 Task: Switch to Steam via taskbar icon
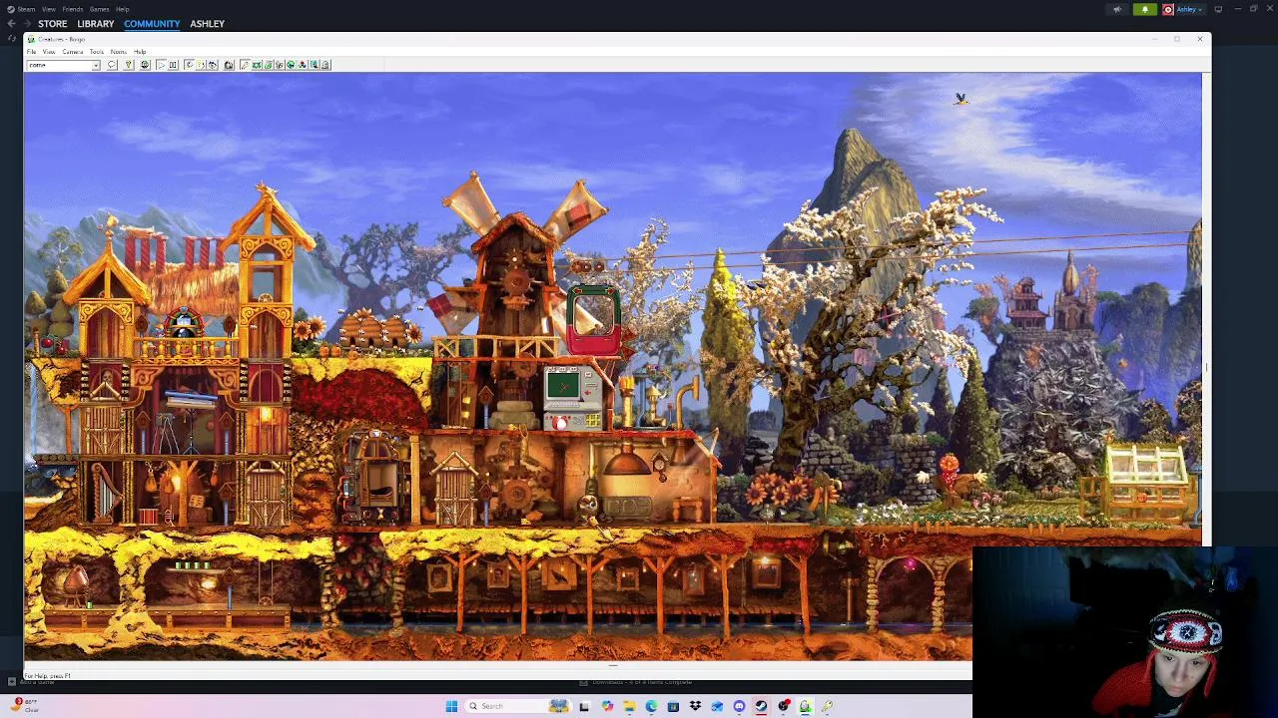[761, 706]
